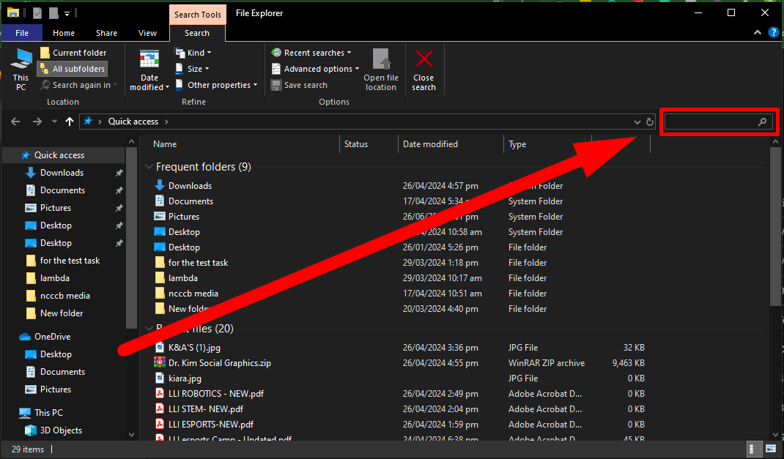Collapse the Frequent folders group
The height and width of the screenshot is (459, 784).
tap(149, 167)
